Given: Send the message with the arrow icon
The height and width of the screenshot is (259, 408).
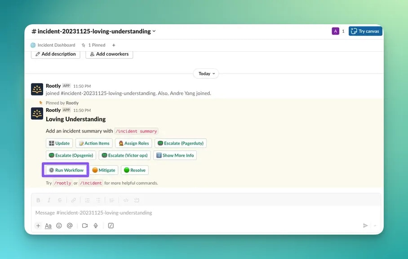Looking at the screenshot, I should [x=365, y=225].
